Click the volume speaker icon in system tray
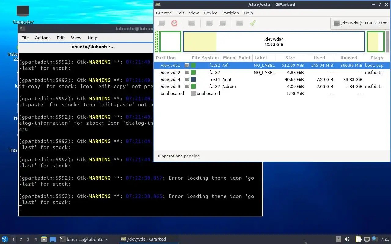The width and height of the screenshot is (391, 244). pos(347,239)
